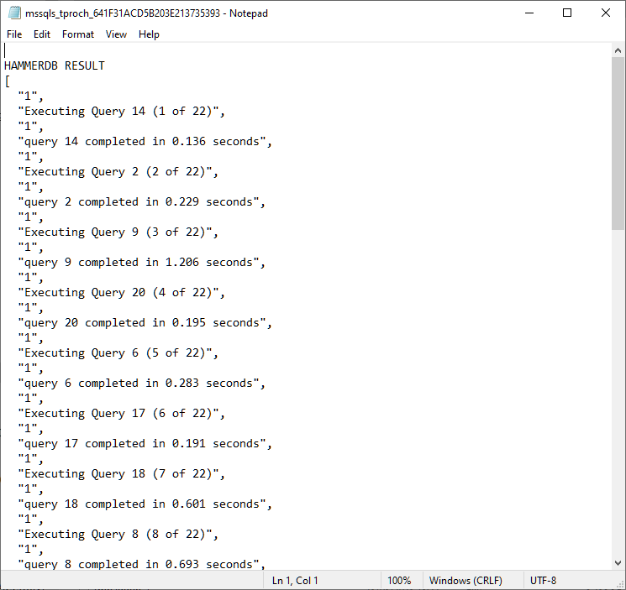Click the scrollbar track below the thumb
Screen dimensions: 626x590
click(618, 393)
